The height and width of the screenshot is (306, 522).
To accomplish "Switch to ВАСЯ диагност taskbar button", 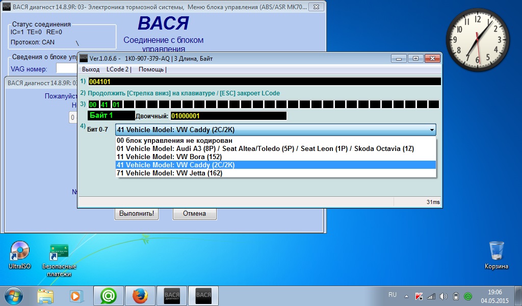I will (x=172, y=296).
